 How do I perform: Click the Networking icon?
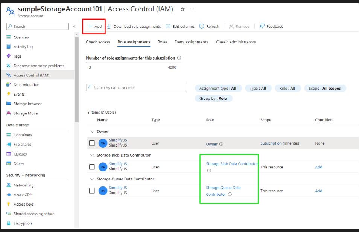(x=9, y=185)
